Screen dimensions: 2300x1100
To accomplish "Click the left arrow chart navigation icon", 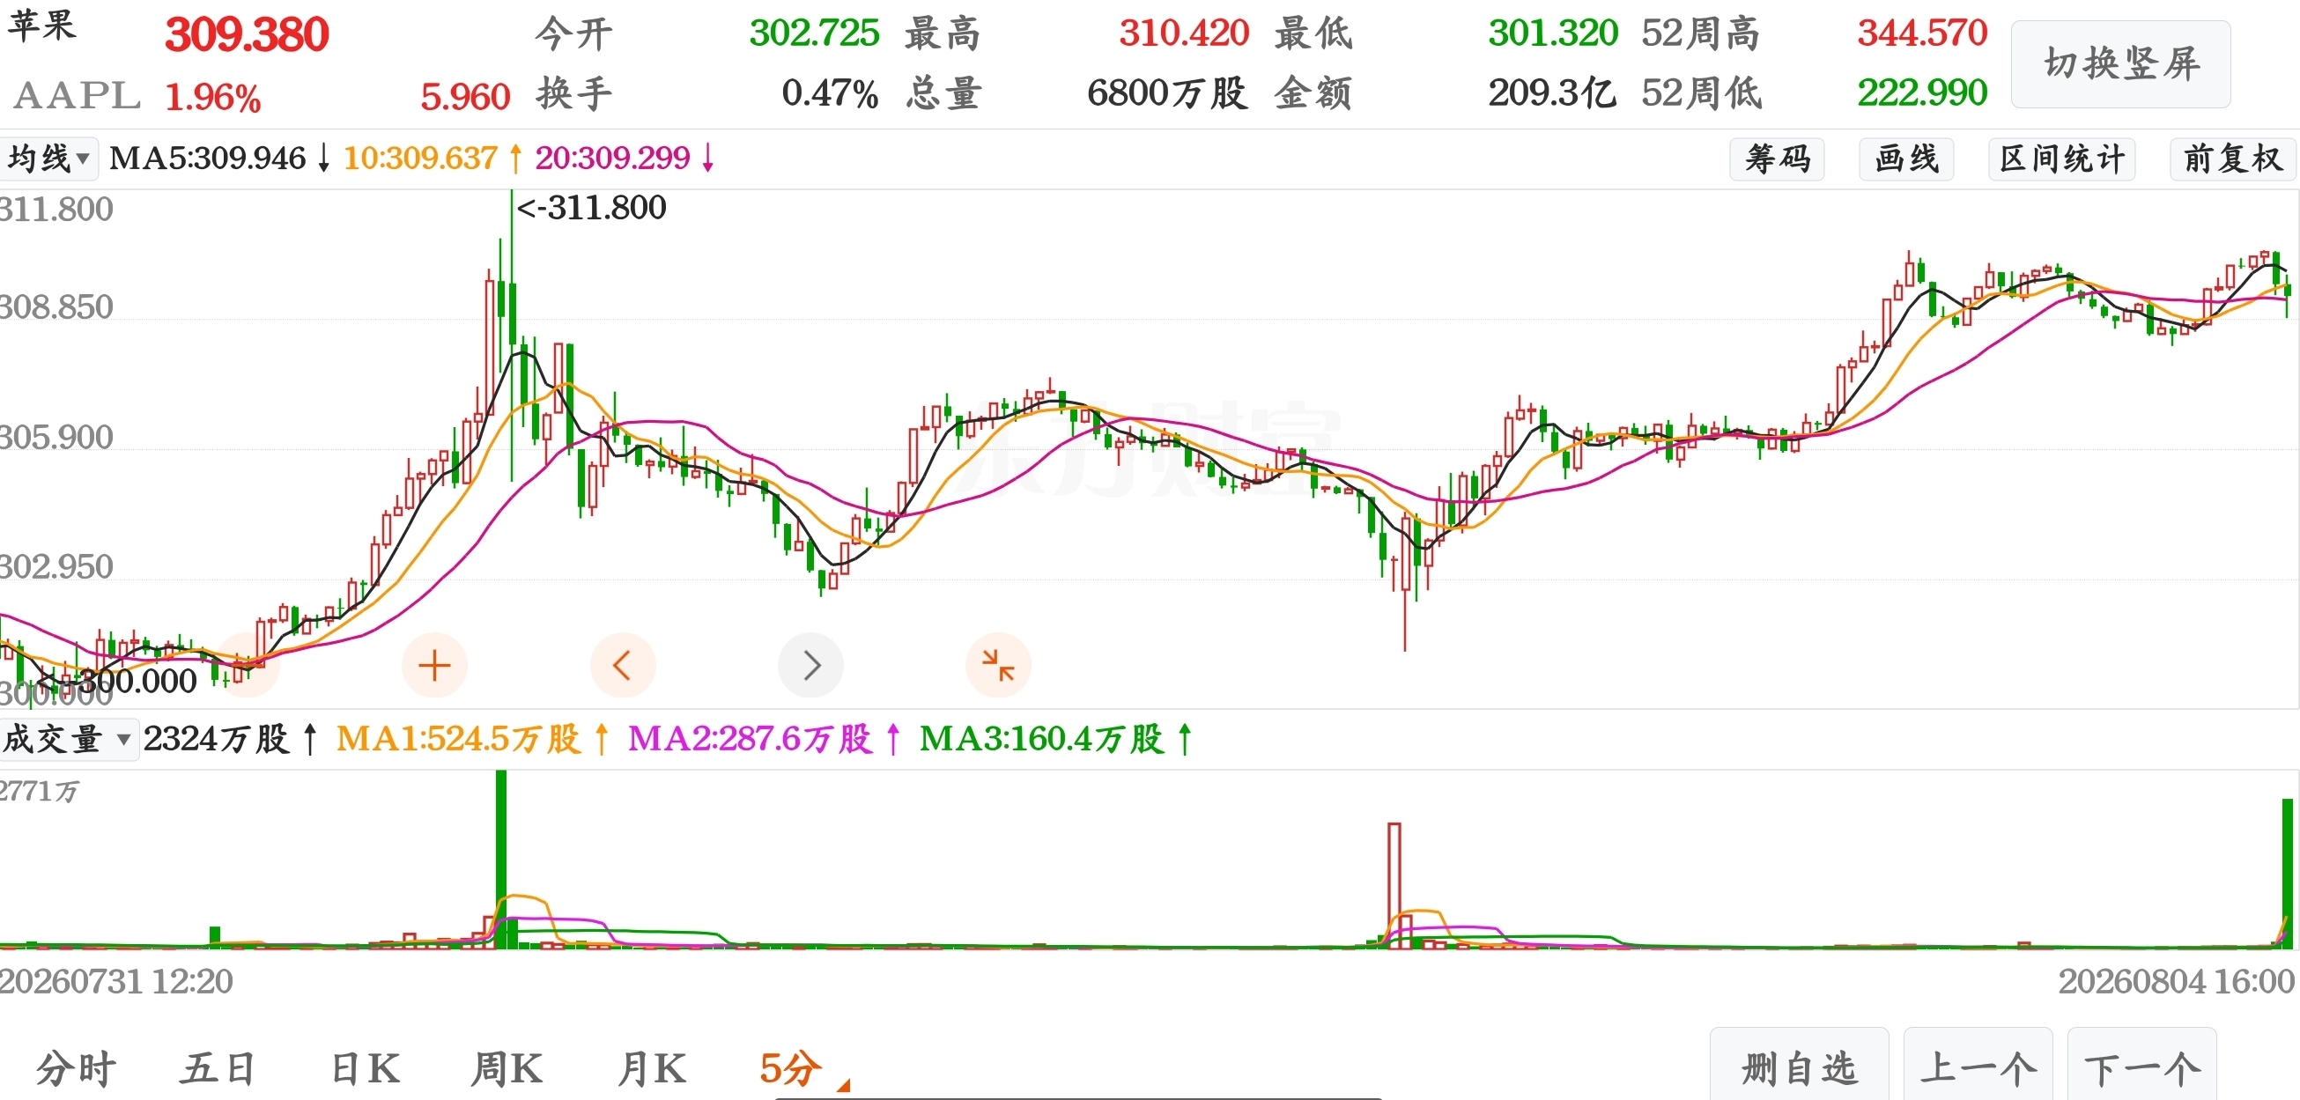I will pos(622,665).
